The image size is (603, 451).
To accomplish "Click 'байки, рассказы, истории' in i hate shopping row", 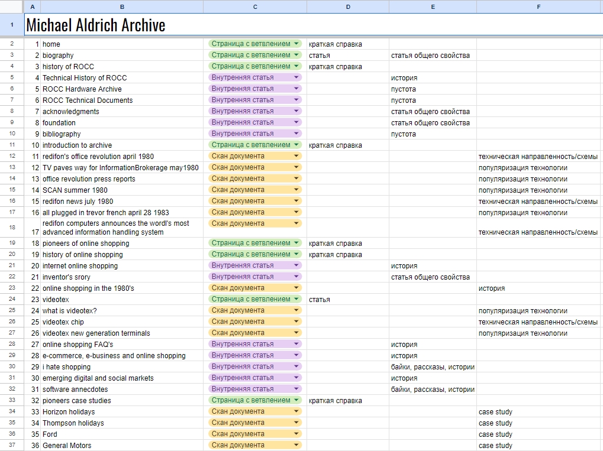I will pos(433,367).
